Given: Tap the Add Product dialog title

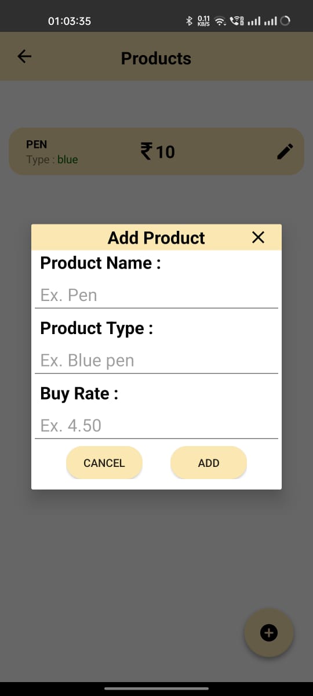Looking at the screenshot, I should (x=156, y=238).
